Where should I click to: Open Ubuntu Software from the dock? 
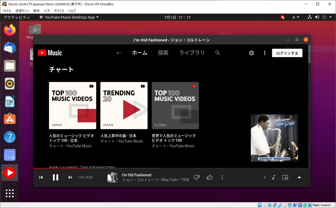[x=10, y=119]
